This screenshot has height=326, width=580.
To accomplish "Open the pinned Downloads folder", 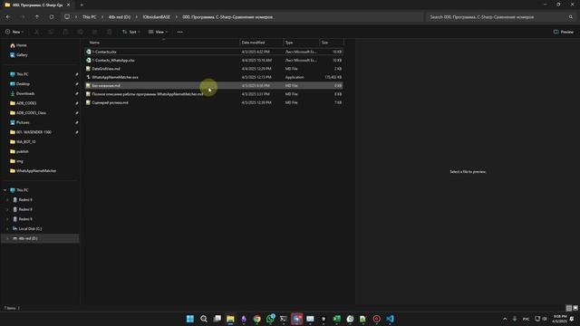I will tap(25, 93).
